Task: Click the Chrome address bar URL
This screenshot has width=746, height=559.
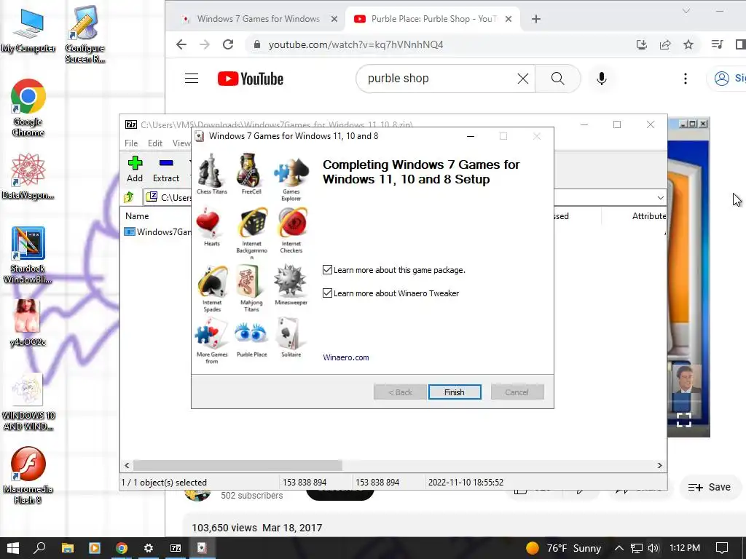Action: [356, 44]
